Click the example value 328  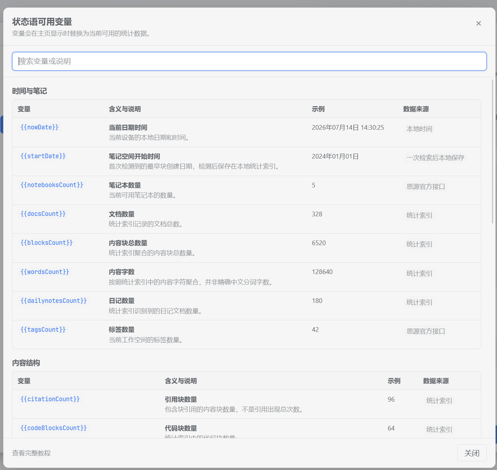tap(317, 214)
